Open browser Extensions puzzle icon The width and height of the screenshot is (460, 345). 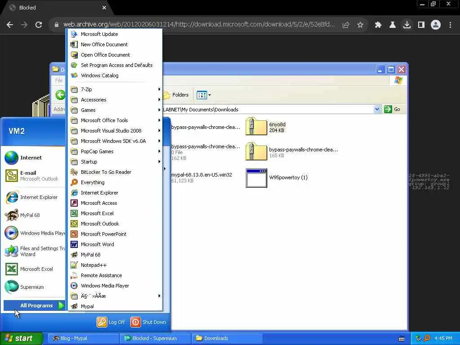(x=378, y=25)
